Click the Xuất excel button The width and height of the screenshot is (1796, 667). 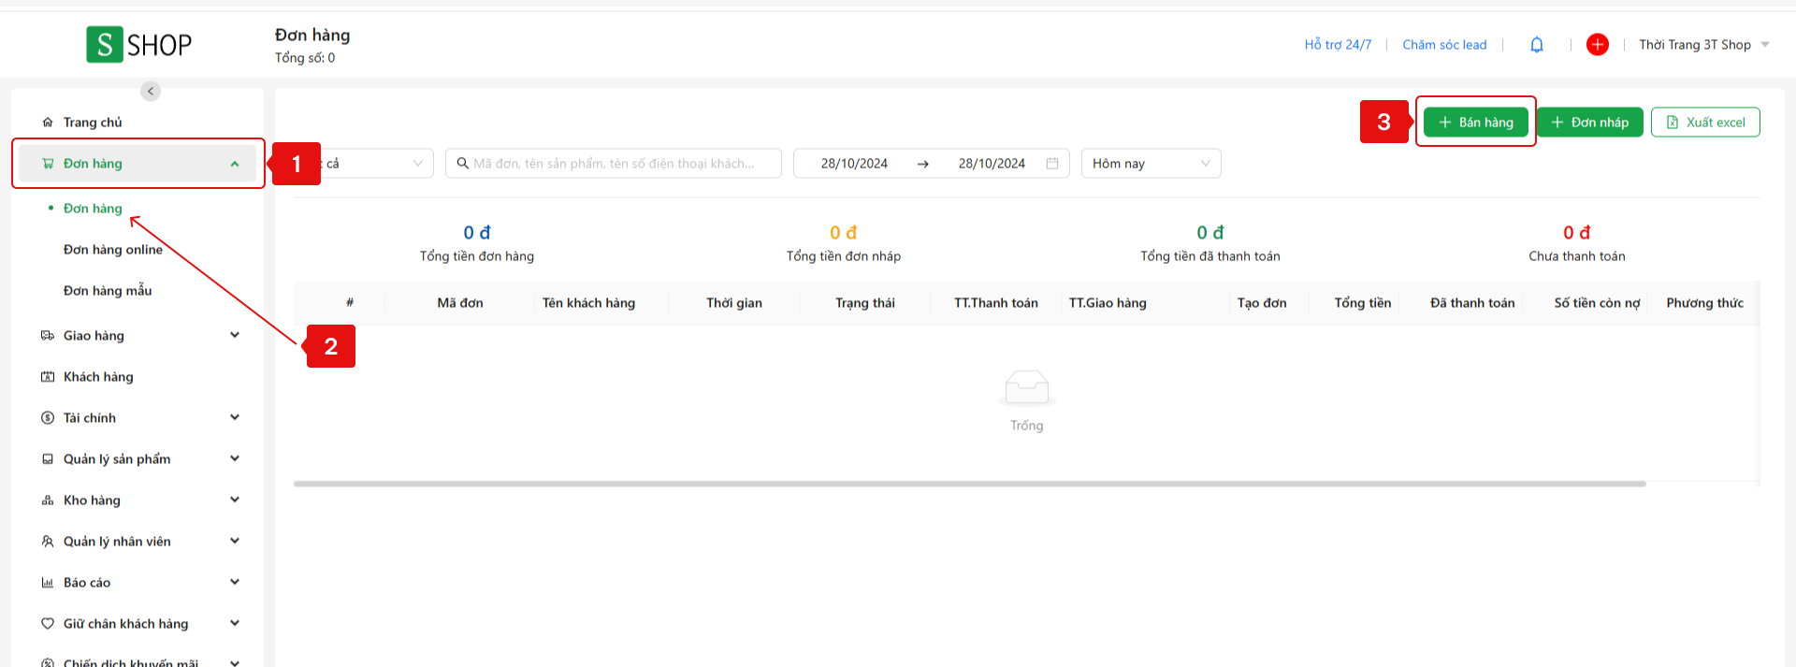coord(1705,123)
